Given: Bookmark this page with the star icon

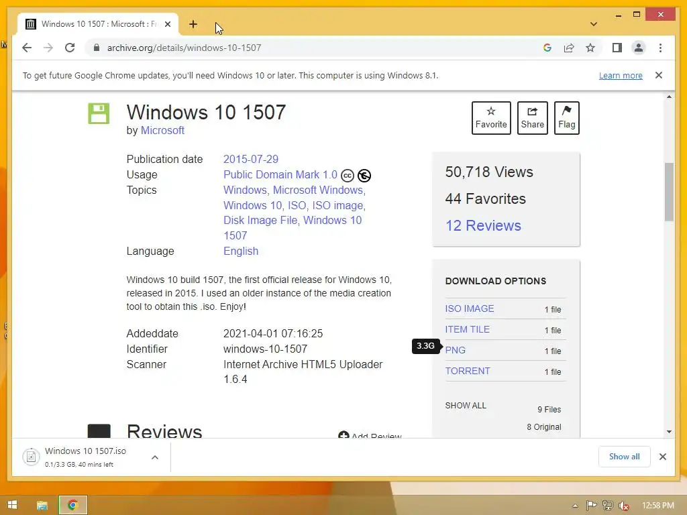Looking at the screenshot, I should point(590,48).
